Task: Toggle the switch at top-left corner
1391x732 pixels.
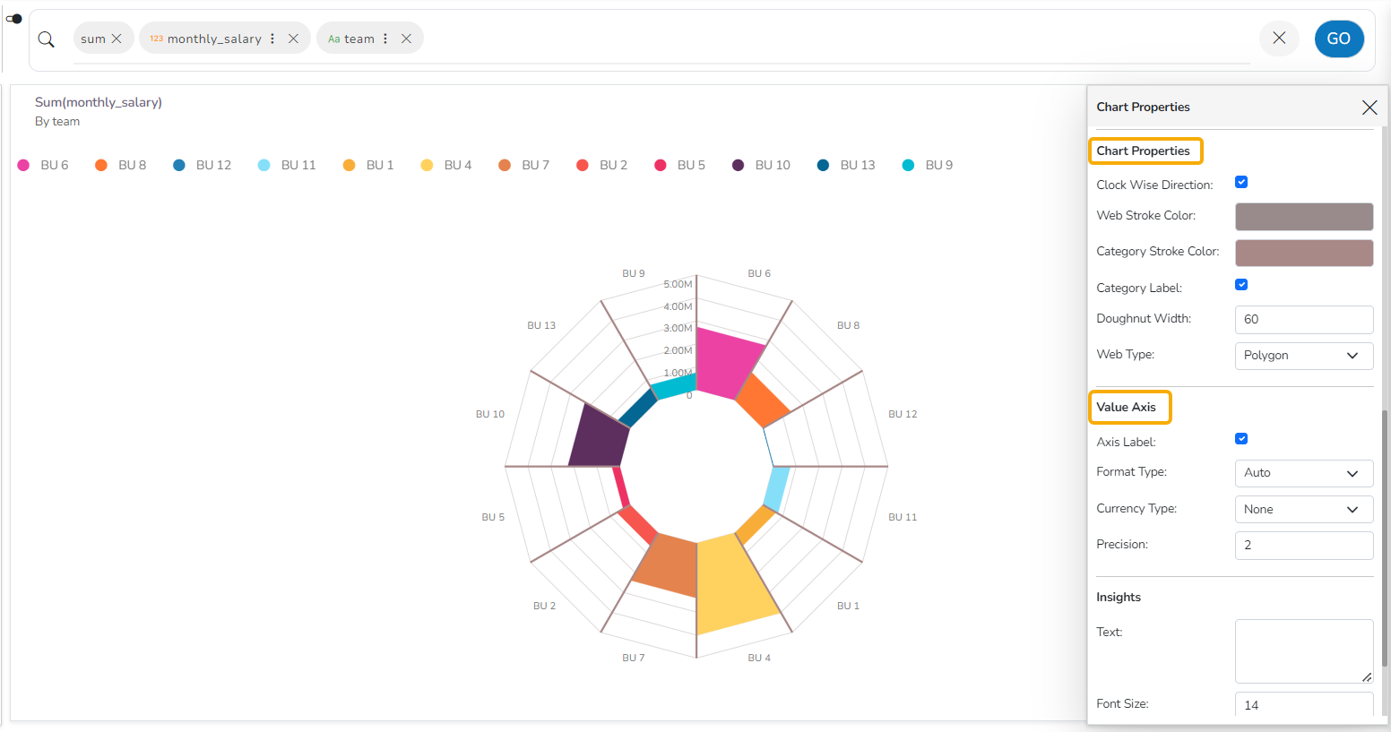Action: 14,19
